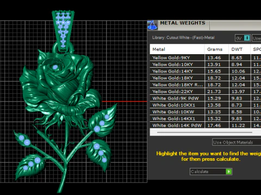The height and width of the screenshot is (195, 261).
Task: Click the 10.06 DWT value
Action: (238, 71)
